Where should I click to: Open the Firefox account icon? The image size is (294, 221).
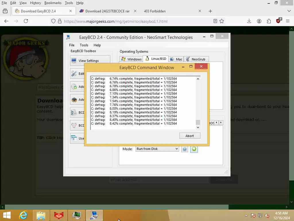(x=259, y=21)
